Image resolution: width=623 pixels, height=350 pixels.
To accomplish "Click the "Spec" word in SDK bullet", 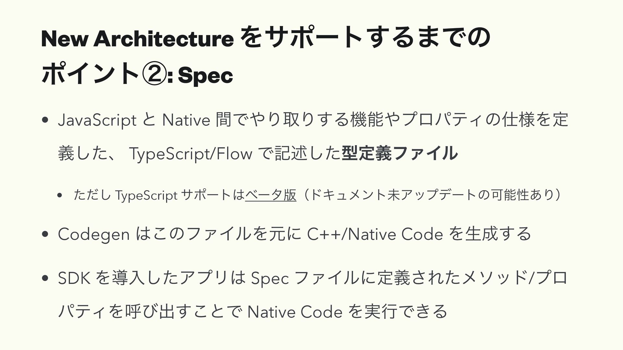I will pyautogui.click(x=270, y=279).
